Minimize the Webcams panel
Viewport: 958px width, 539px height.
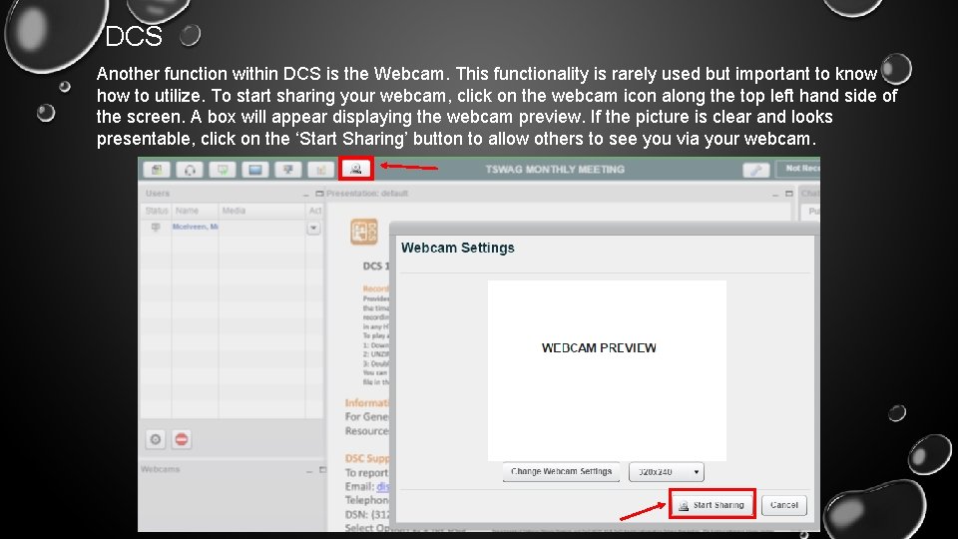(309, 470)
